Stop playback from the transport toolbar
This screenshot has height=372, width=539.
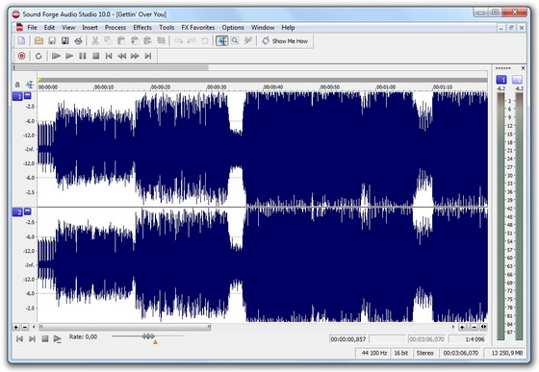pos(96,56)
